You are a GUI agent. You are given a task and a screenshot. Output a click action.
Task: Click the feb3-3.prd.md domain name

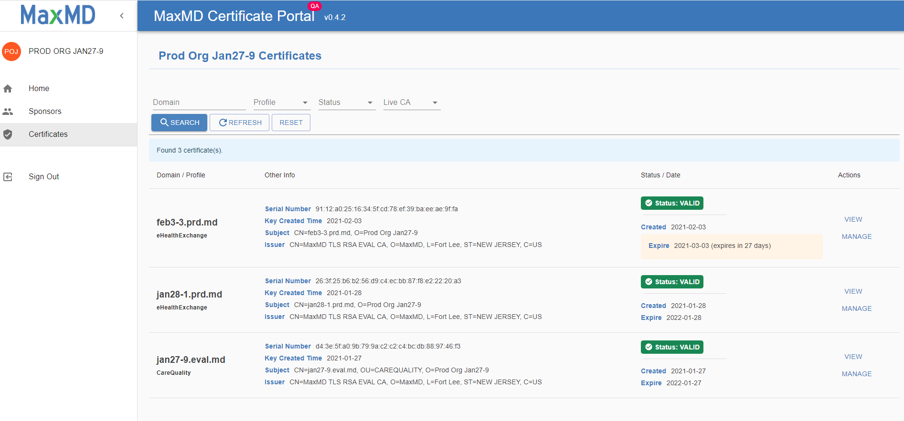point(187,223)
